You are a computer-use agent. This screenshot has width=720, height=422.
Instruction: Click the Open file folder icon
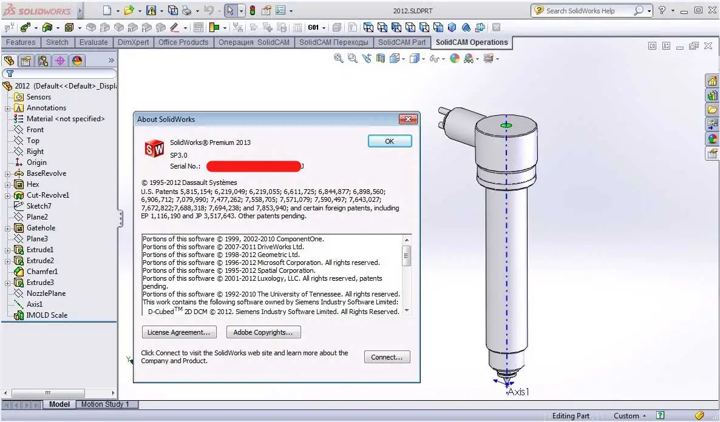[129, 10]
